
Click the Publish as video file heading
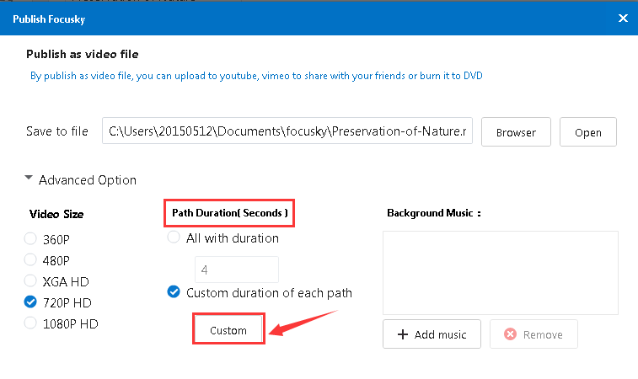click(x=83, y=54)
